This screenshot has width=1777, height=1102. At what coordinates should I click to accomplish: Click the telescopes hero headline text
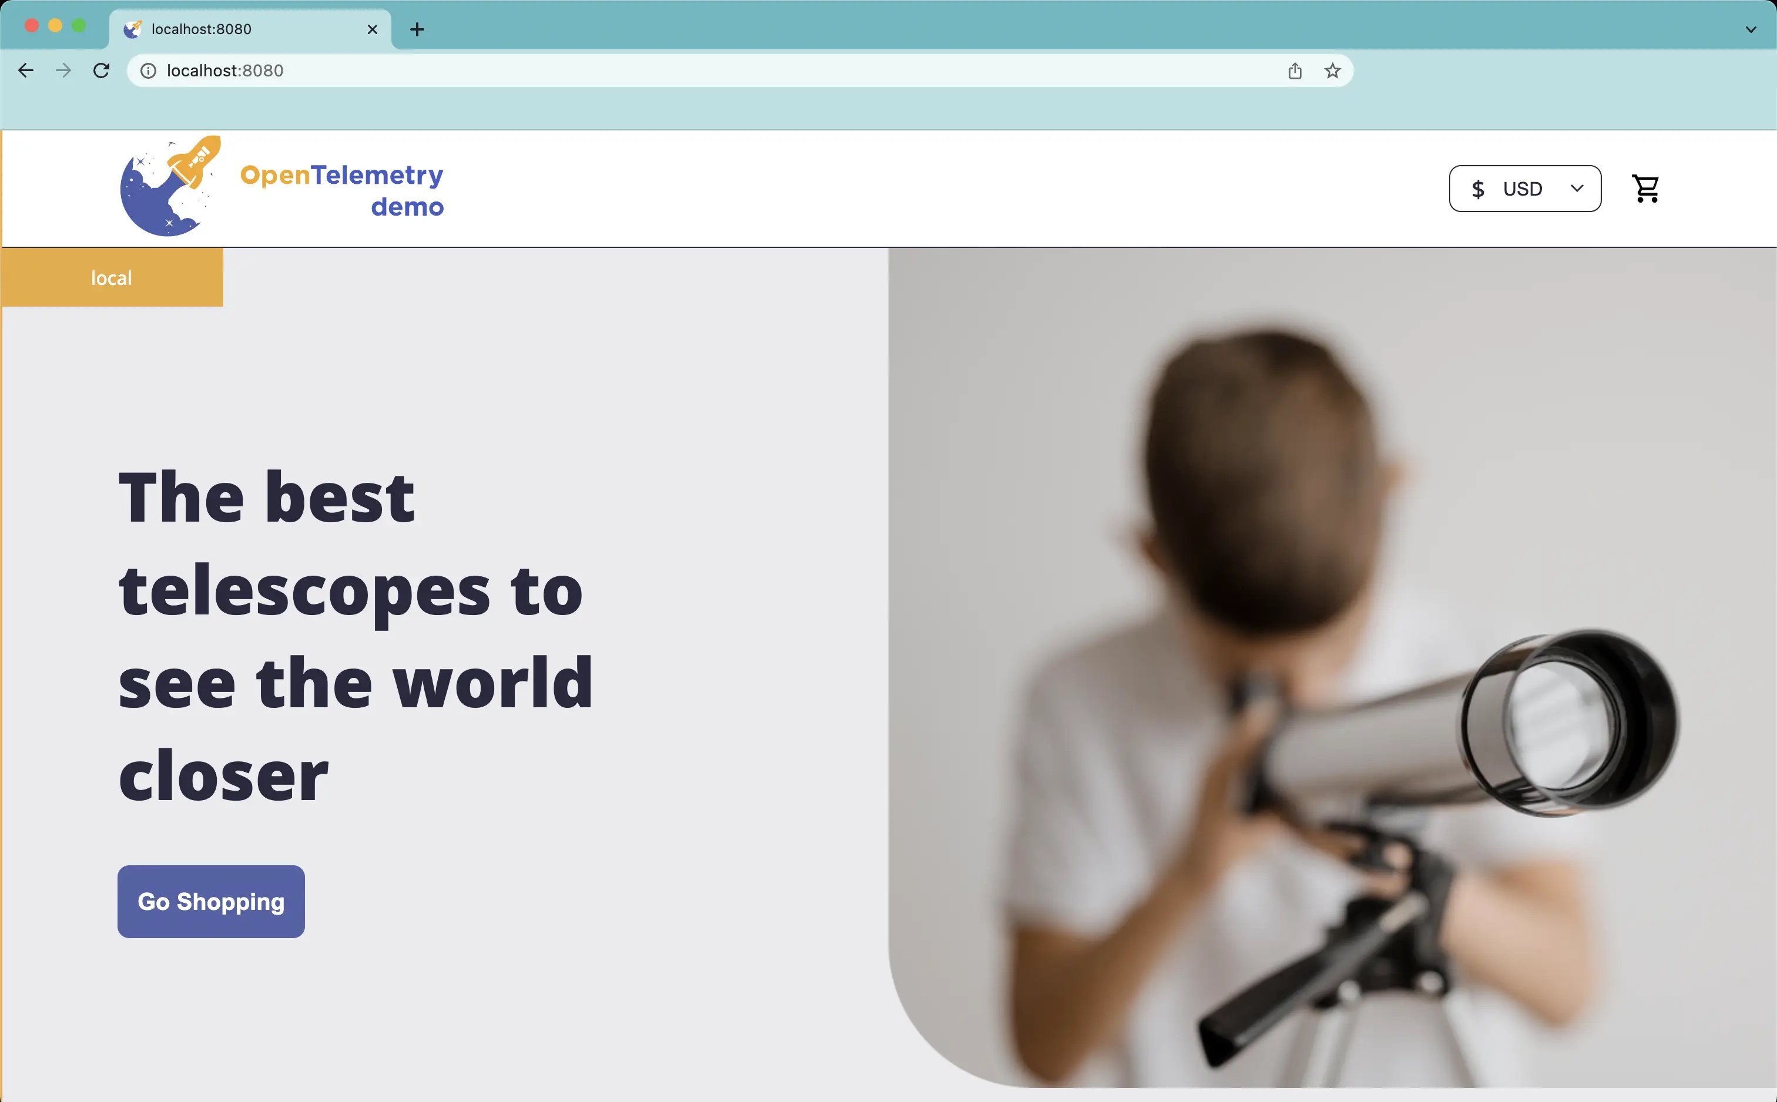[356, 636]
